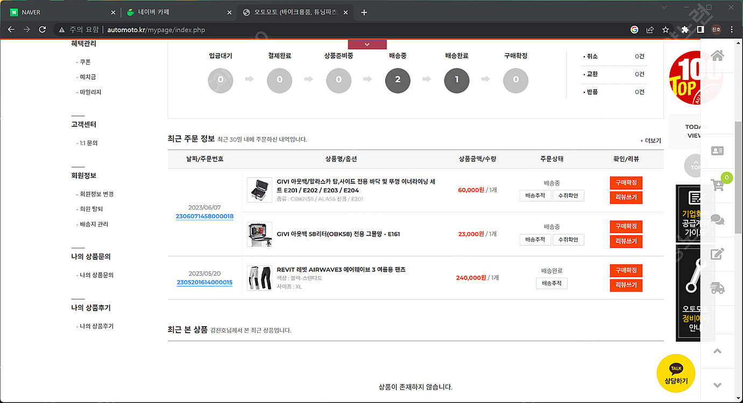Click 구매확정 for REVIT AIRWAVE3 pants
Screen dimensions: 743x403
tap(626, 270)
